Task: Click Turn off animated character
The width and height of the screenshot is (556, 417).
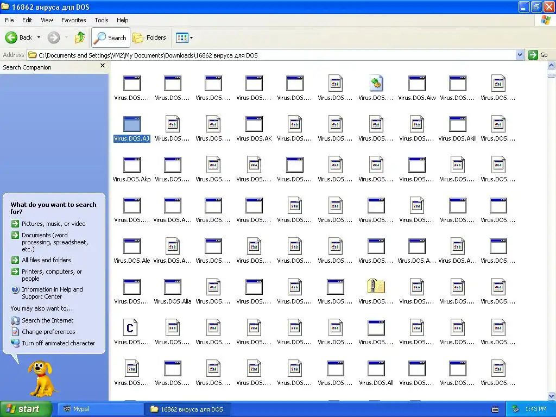Action: [58, 343]
